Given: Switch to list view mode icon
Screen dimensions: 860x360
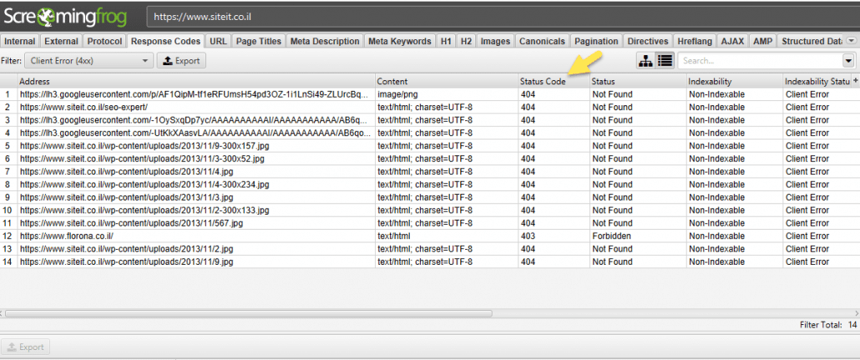Looking at the screenshot, I should click(x=665, y=61).
